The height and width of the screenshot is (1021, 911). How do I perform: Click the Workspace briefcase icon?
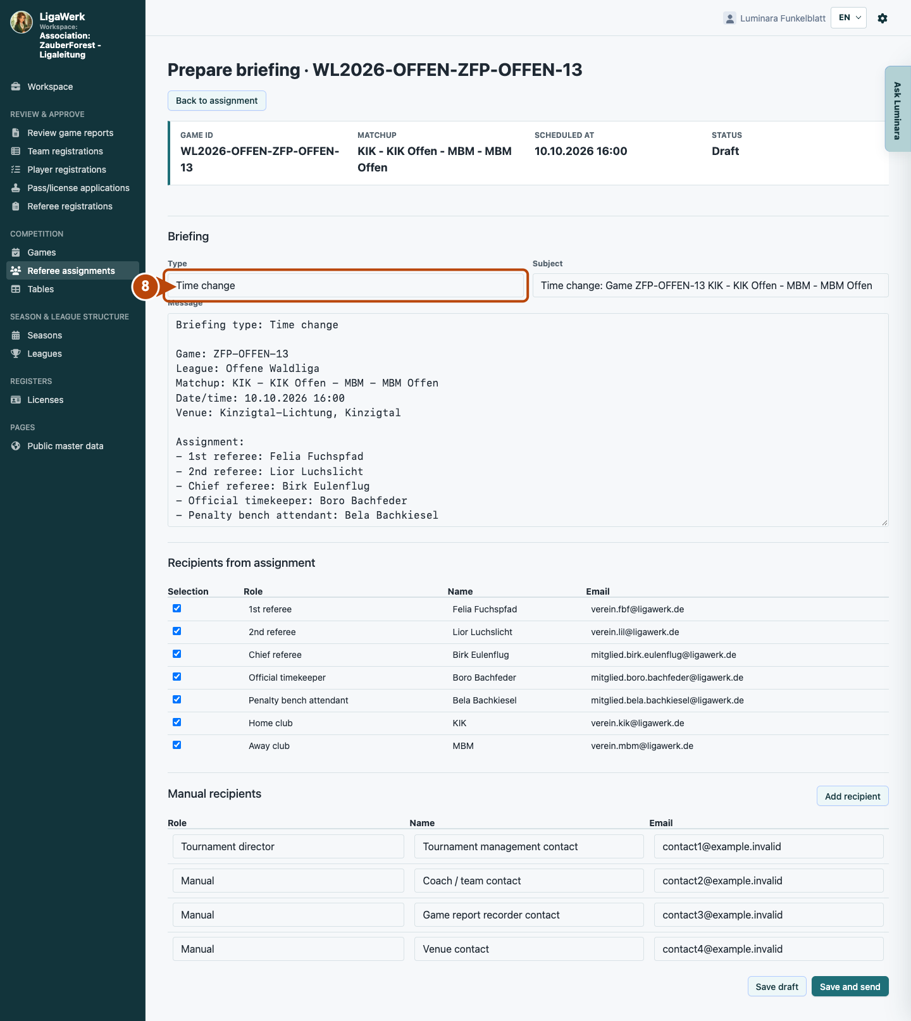point(16,87)
